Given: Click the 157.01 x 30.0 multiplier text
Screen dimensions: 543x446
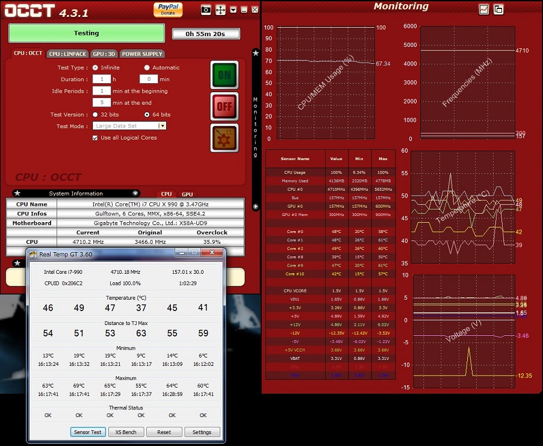Looking at the screenshot, I should [188, 272].
